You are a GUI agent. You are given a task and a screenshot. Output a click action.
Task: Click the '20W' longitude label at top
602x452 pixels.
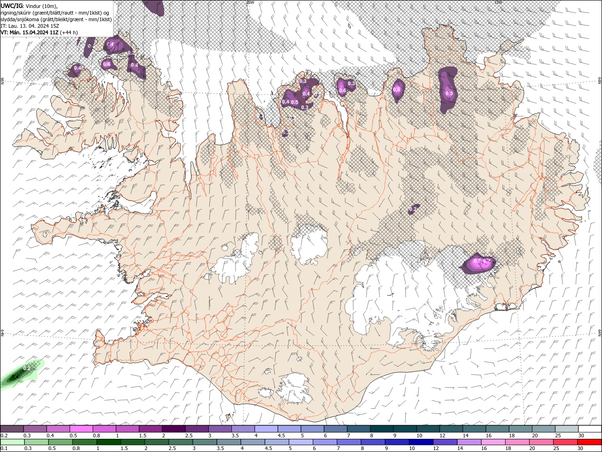coord(250,2)
